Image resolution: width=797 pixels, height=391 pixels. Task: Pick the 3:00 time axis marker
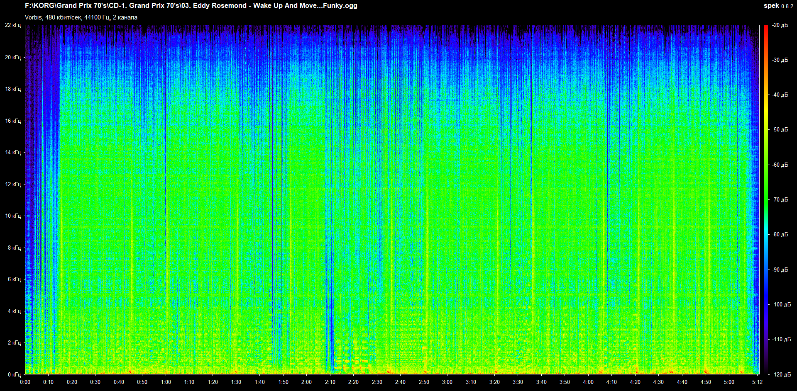tap(447, 382)
